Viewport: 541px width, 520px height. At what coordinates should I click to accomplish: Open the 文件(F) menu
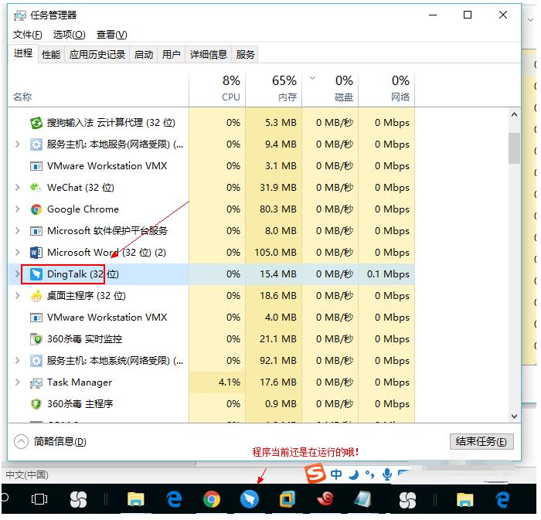(28, 35)
